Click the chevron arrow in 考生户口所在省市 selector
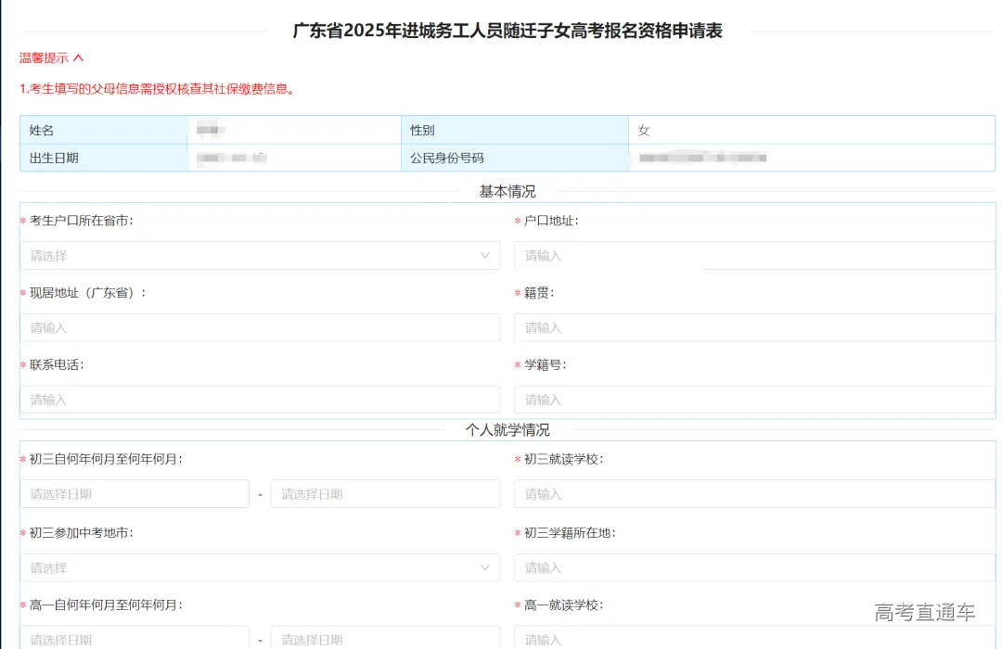This screenshot has width=1002, height=649. [x=485, y=256]
